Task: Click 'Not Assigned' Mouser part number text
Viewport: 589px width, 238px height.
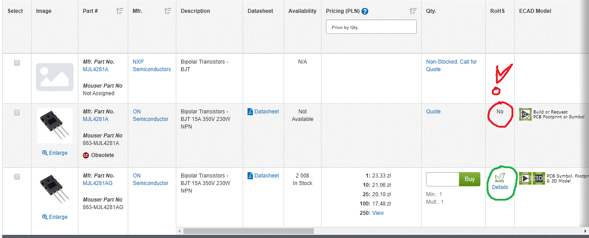Action: [x=98, y=93]
